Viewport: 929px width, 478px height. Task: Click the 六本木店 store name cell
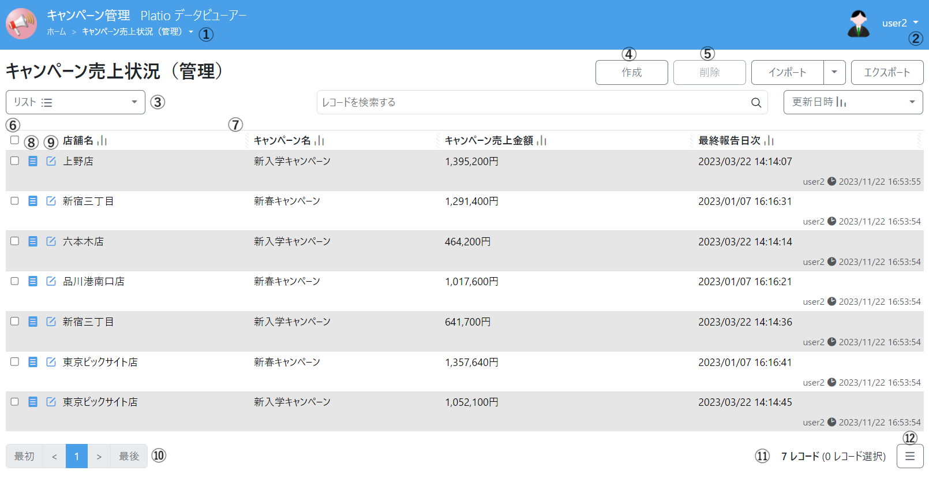click(83, 241)
